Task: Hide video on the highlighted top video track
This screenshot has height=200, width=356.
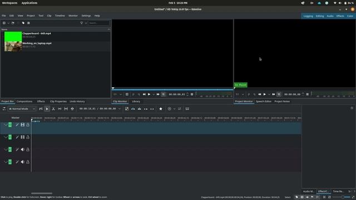Action: click(22, 124)
